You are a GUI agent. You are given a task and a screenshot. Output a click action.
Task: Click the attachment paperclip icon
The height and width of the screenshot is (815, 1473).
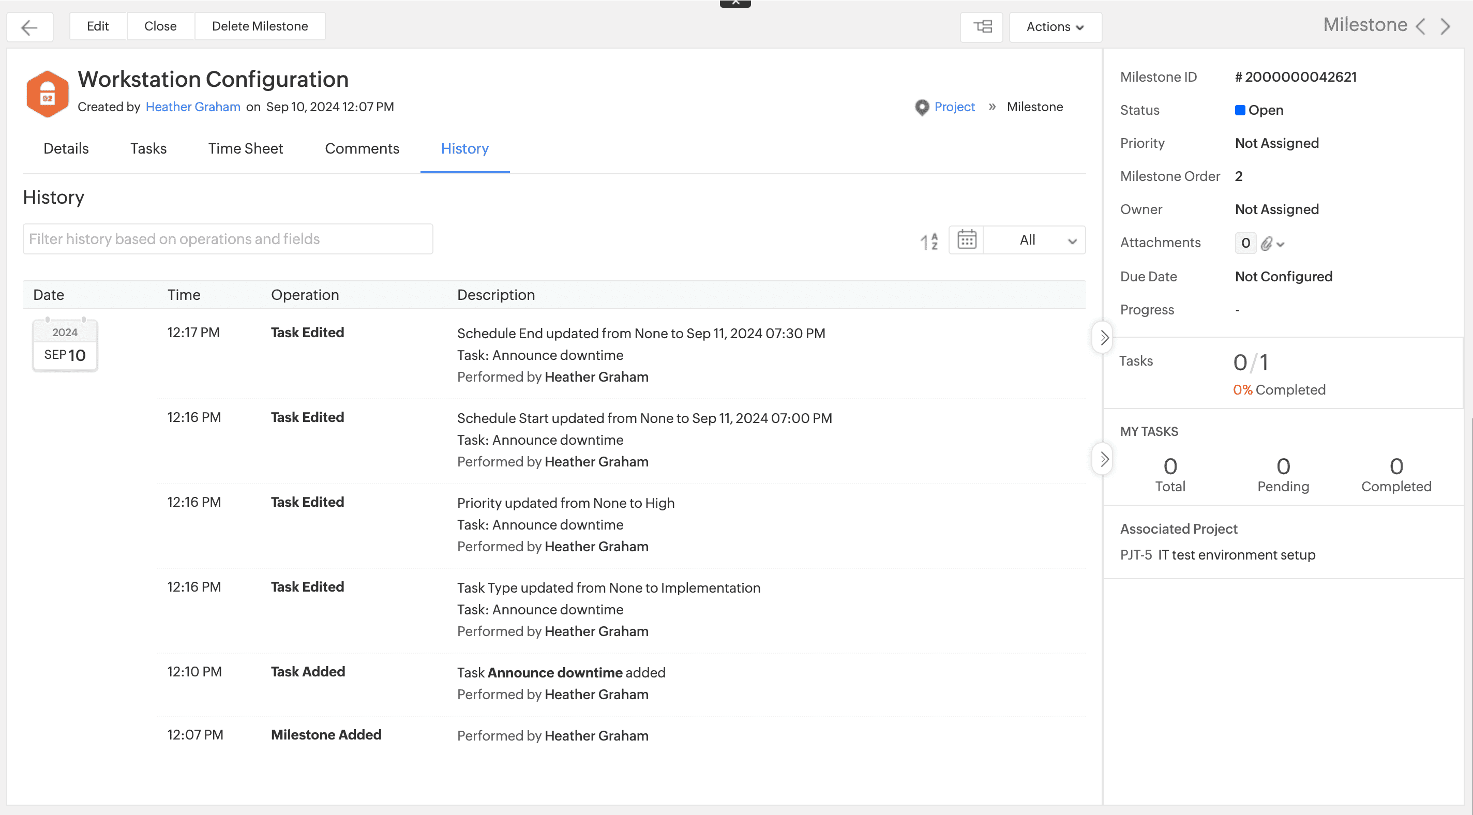point(1267,244)
